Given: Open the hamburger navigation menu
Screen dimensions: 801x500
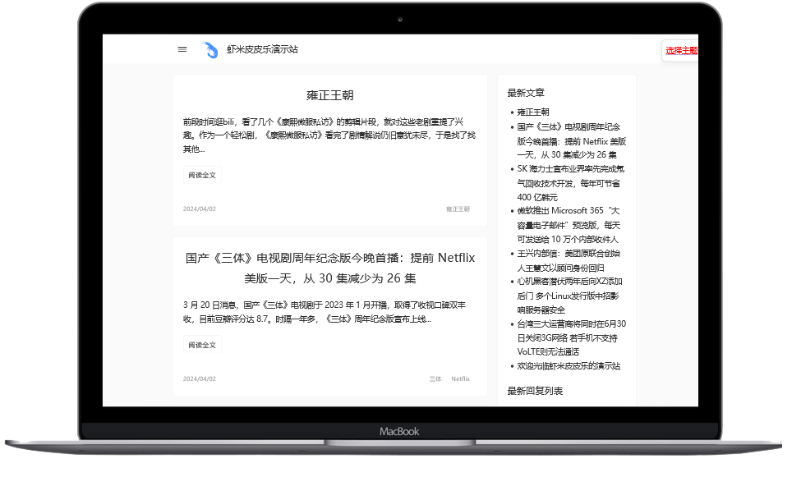Looking at the screenshot, I should point(182,49).
